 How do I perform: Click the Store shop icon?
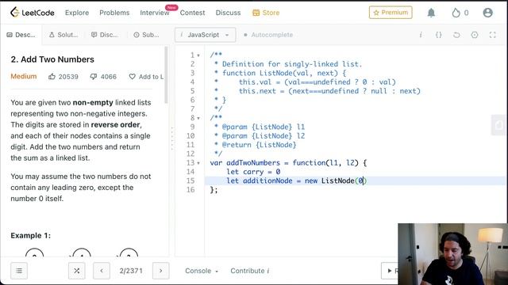pos(256,13)
